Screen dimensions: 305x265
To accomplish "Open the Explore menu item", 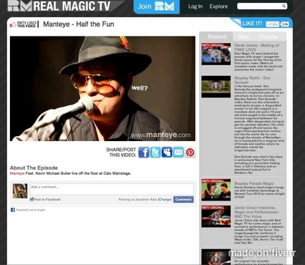I will click(x=218, y=6).
